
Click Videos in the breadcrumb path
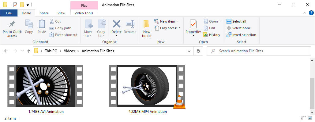(x=69, y=51)
